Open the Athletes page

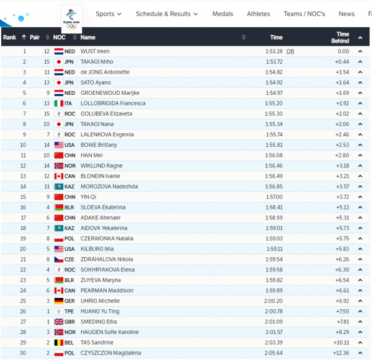[x=259, y=14]
